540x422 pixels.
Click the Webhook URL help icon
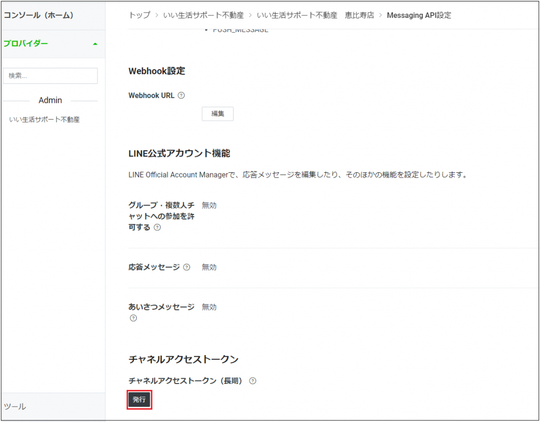[181, 95]
